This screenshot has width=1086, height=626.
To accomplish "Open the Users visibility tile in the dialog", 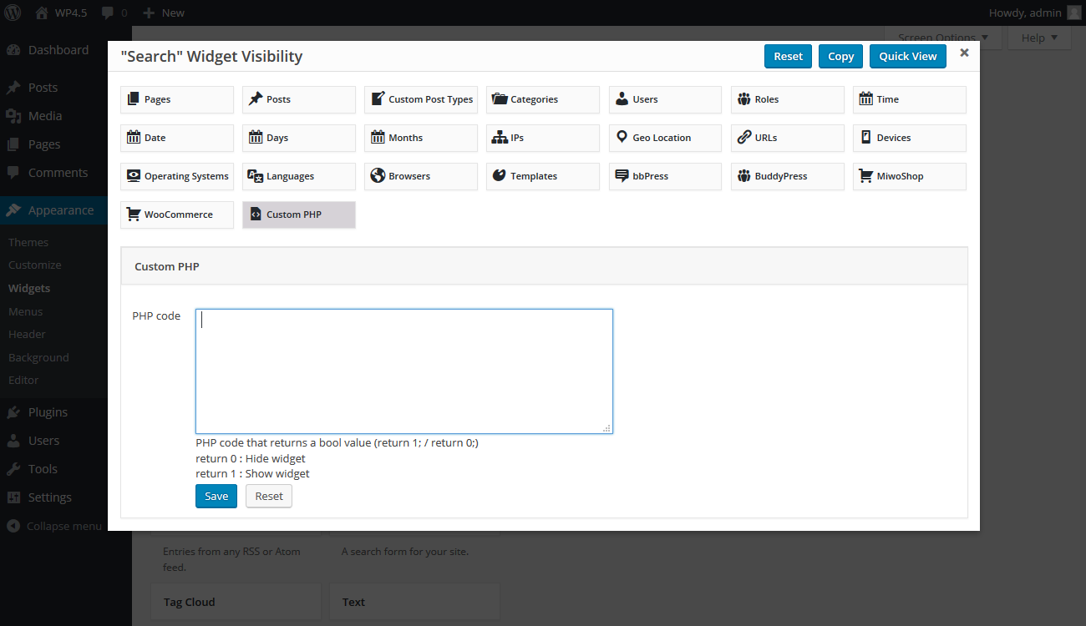I will (x=665, y=99).
